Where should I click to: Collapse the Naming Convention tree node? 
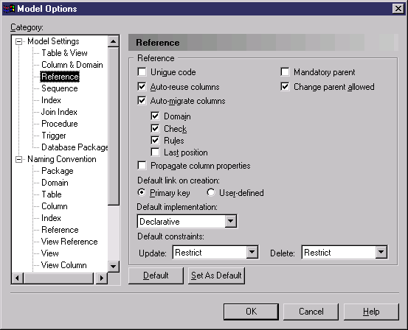(x=18, y=159)
